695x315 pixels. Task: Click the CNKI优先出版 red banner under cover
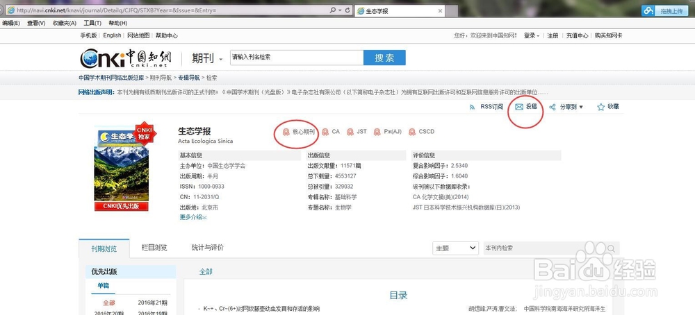pyautogui.click(x=122, y=207)
